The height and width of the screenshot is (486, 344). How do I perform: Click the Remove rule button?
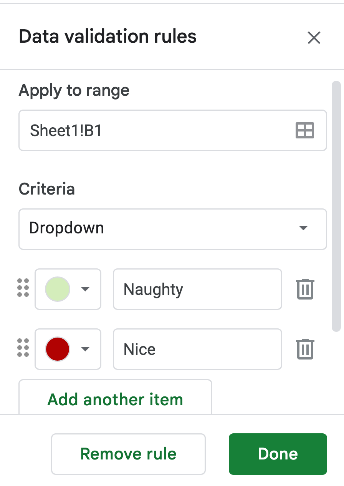click(x=128, y=454)
